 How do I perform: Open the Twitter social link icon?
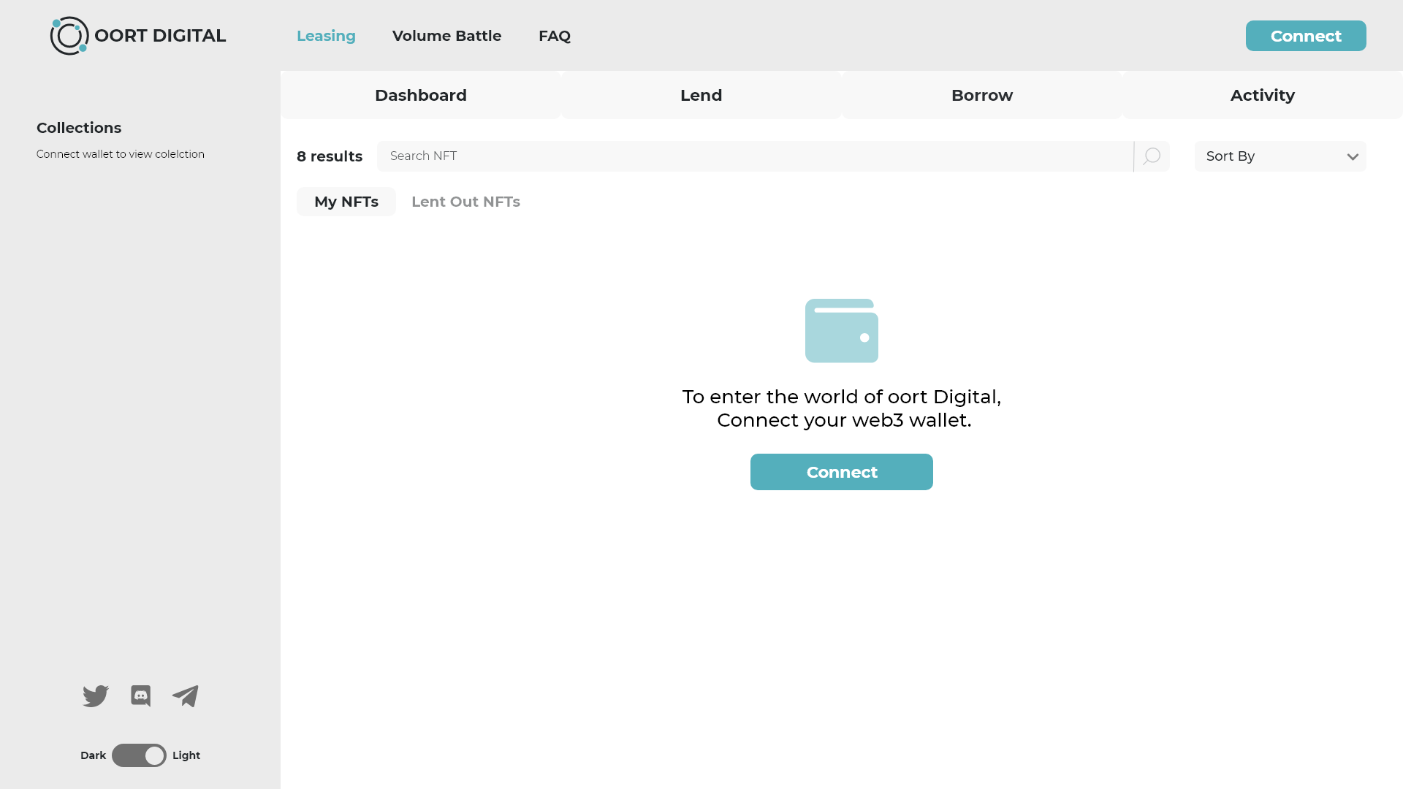point(96,696)
